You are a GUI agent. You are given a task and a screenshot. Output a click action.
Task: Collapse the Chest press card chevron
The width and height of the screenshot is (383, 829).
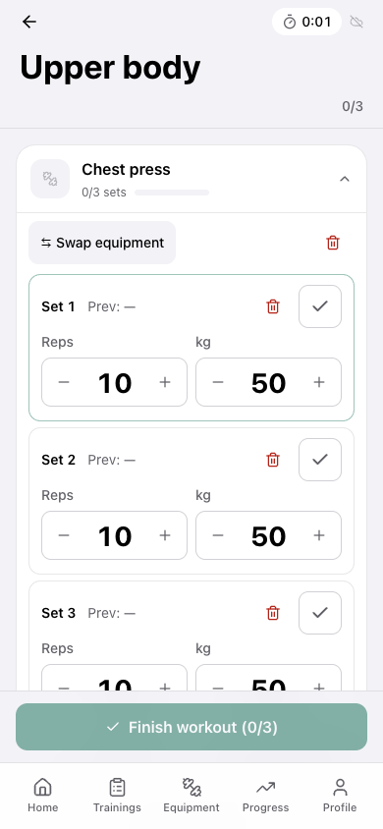[345, 179]
